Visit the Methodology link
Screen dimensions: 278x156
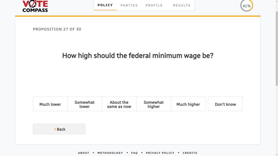110,153
